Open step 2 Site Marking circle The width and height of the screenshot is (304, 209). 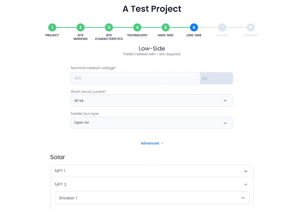coord(80,27)
